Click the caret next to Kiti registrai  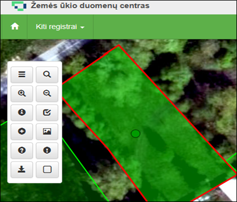point(82,27)
